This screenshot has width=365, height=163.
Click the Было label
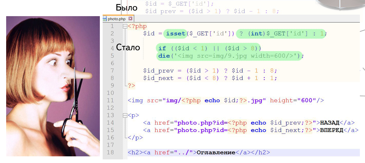point(127,8)
